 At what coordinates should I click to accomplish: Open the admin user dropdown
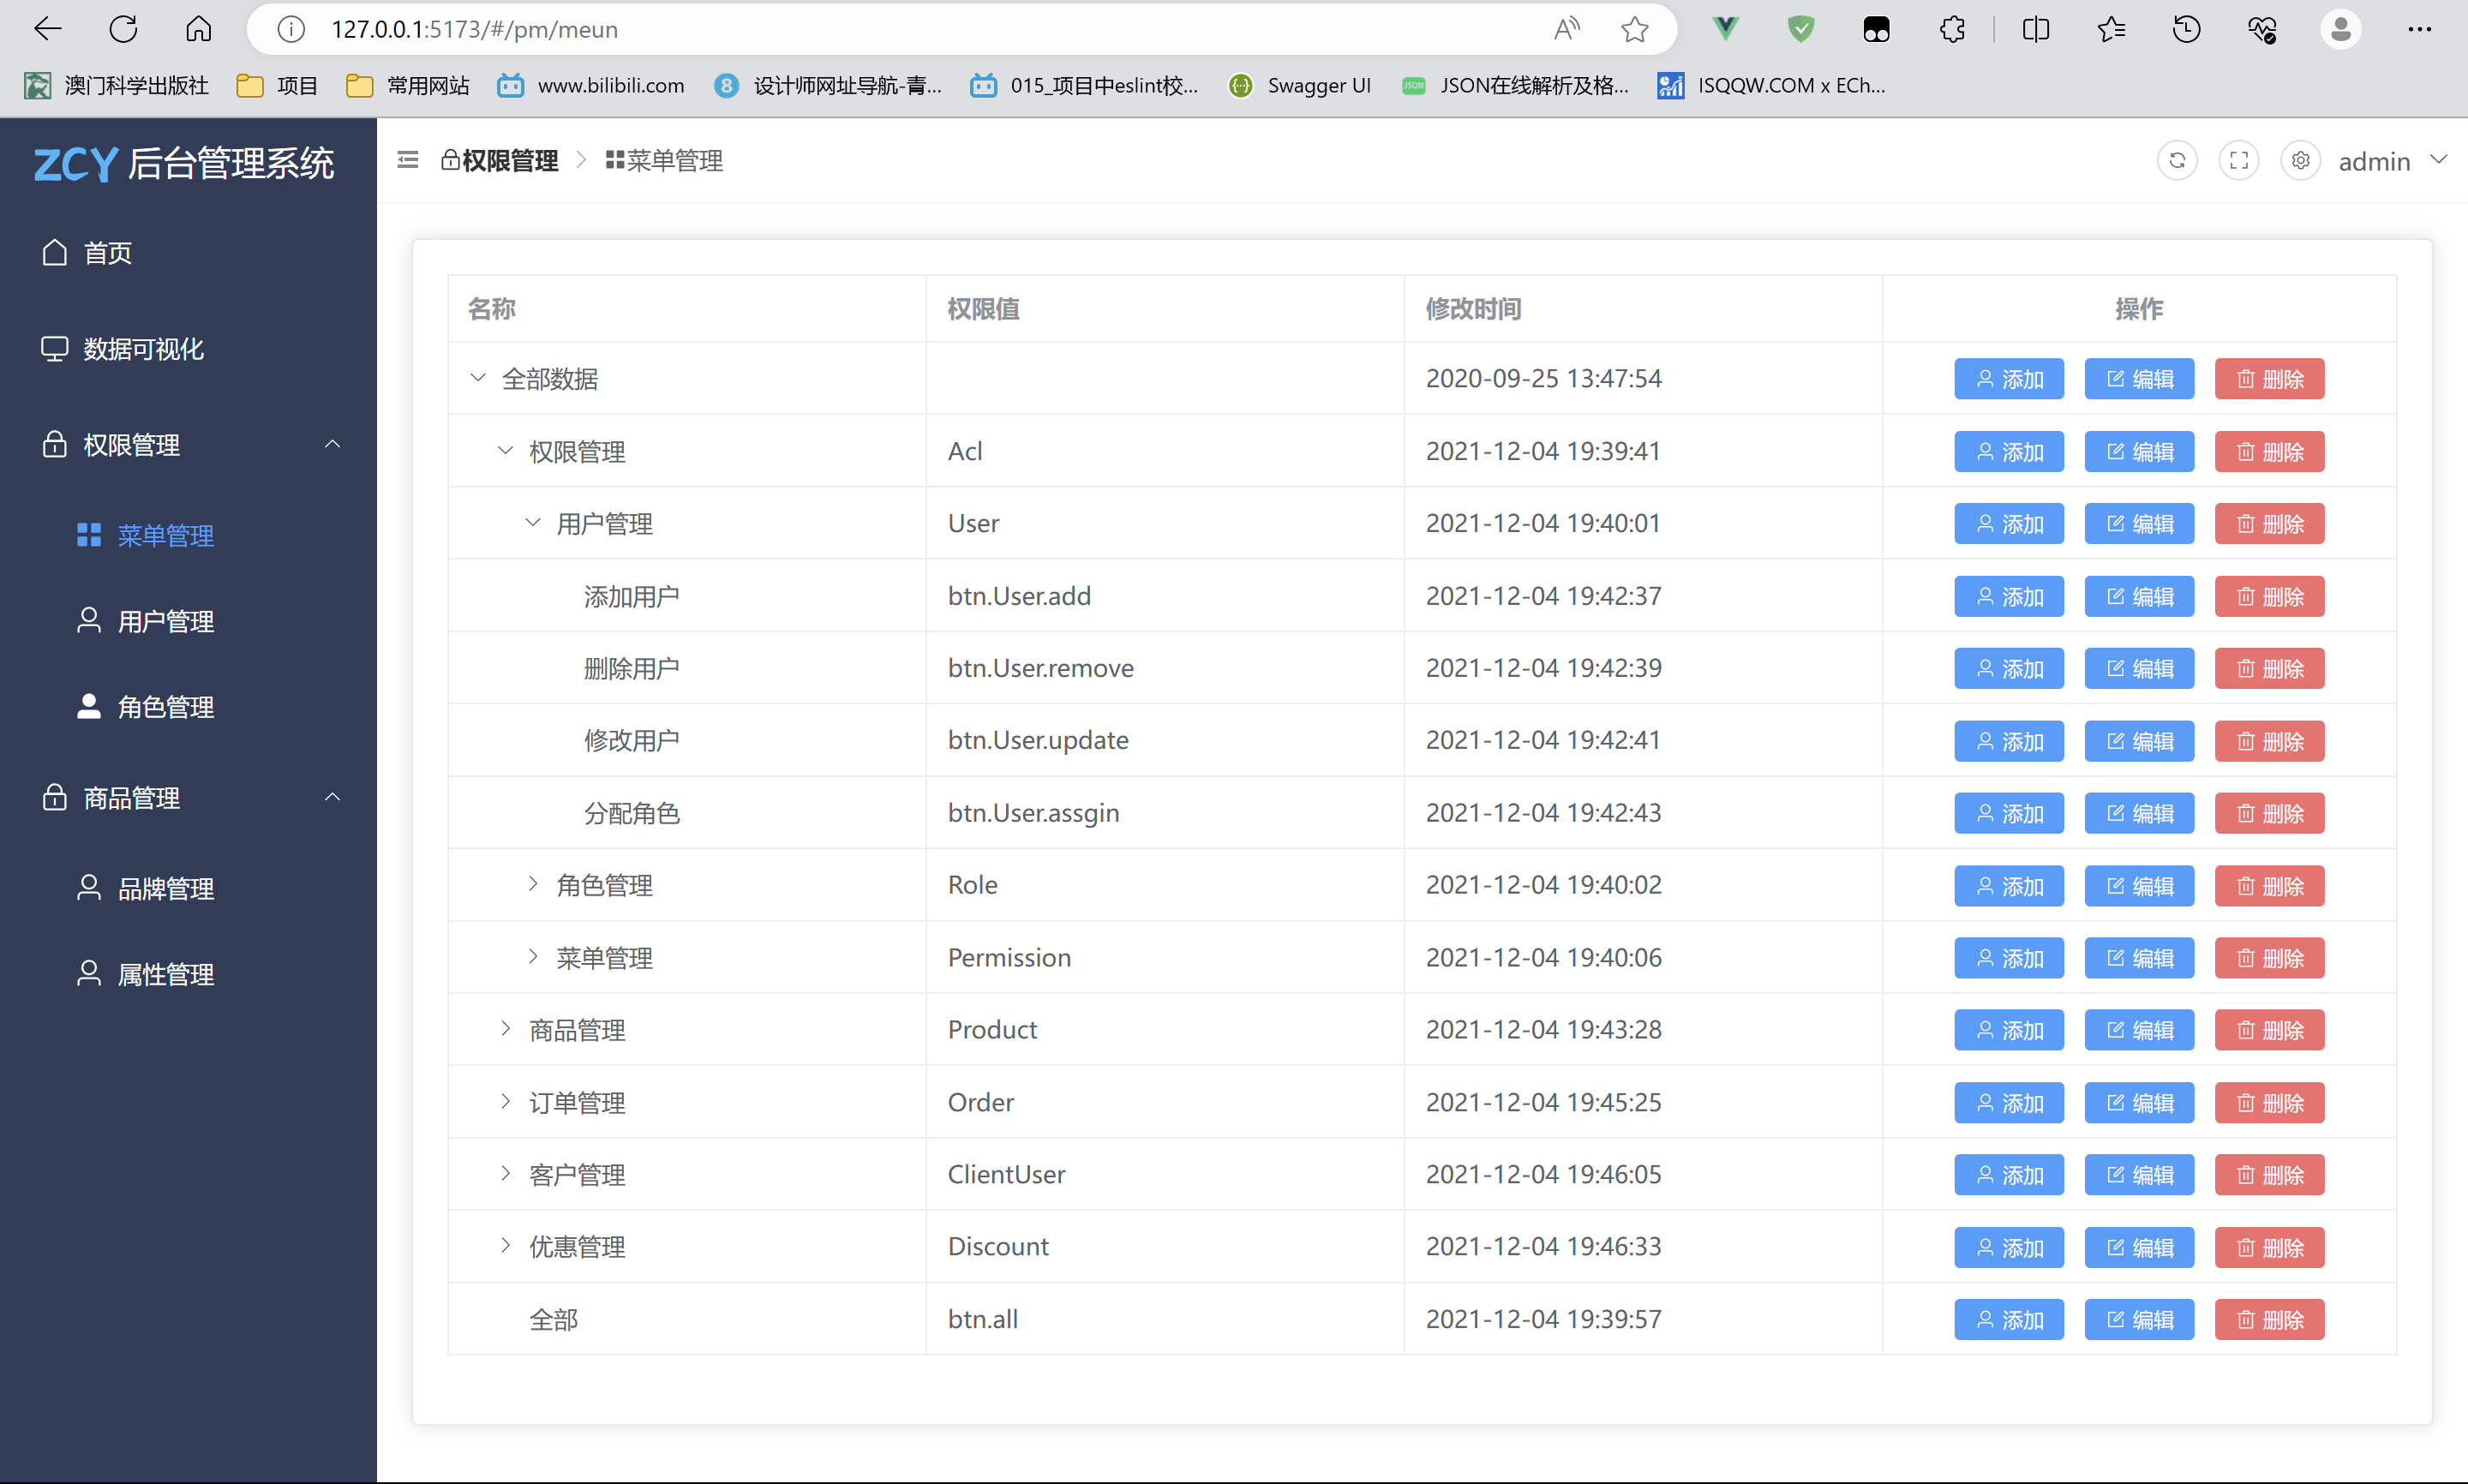coord(2392,161)
